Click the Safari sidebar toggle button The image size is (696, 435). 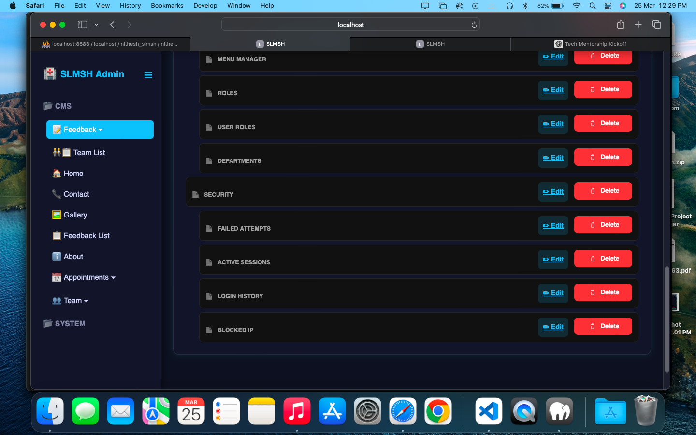83,25
